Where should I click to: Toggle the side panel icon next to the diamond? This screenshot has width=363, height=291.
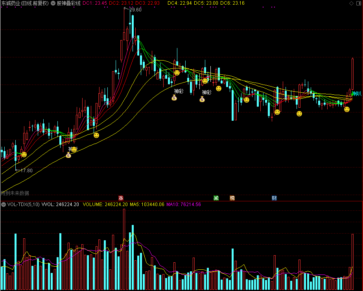click(358, 3)
